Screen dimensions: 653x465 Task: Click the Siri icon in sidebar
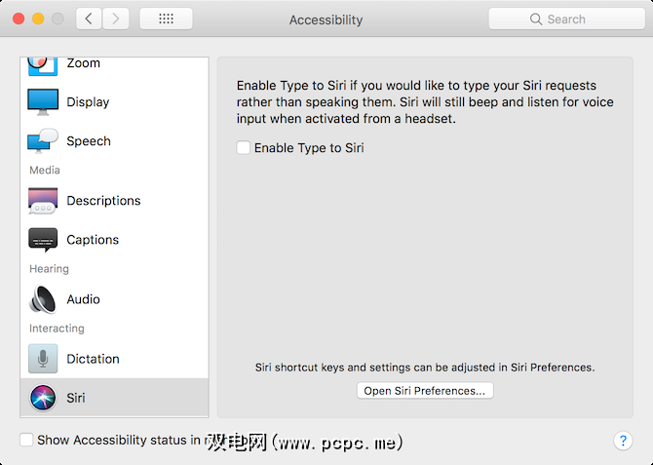coord(43,398)
